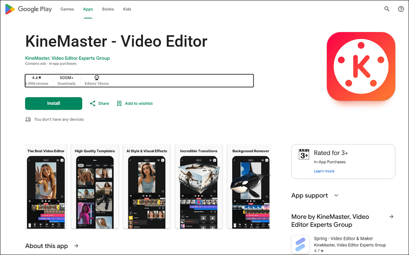Image resolution: width=409 pixels, height=255 pixels.
Task: Expand the App support section chevron
Action: 336,196
